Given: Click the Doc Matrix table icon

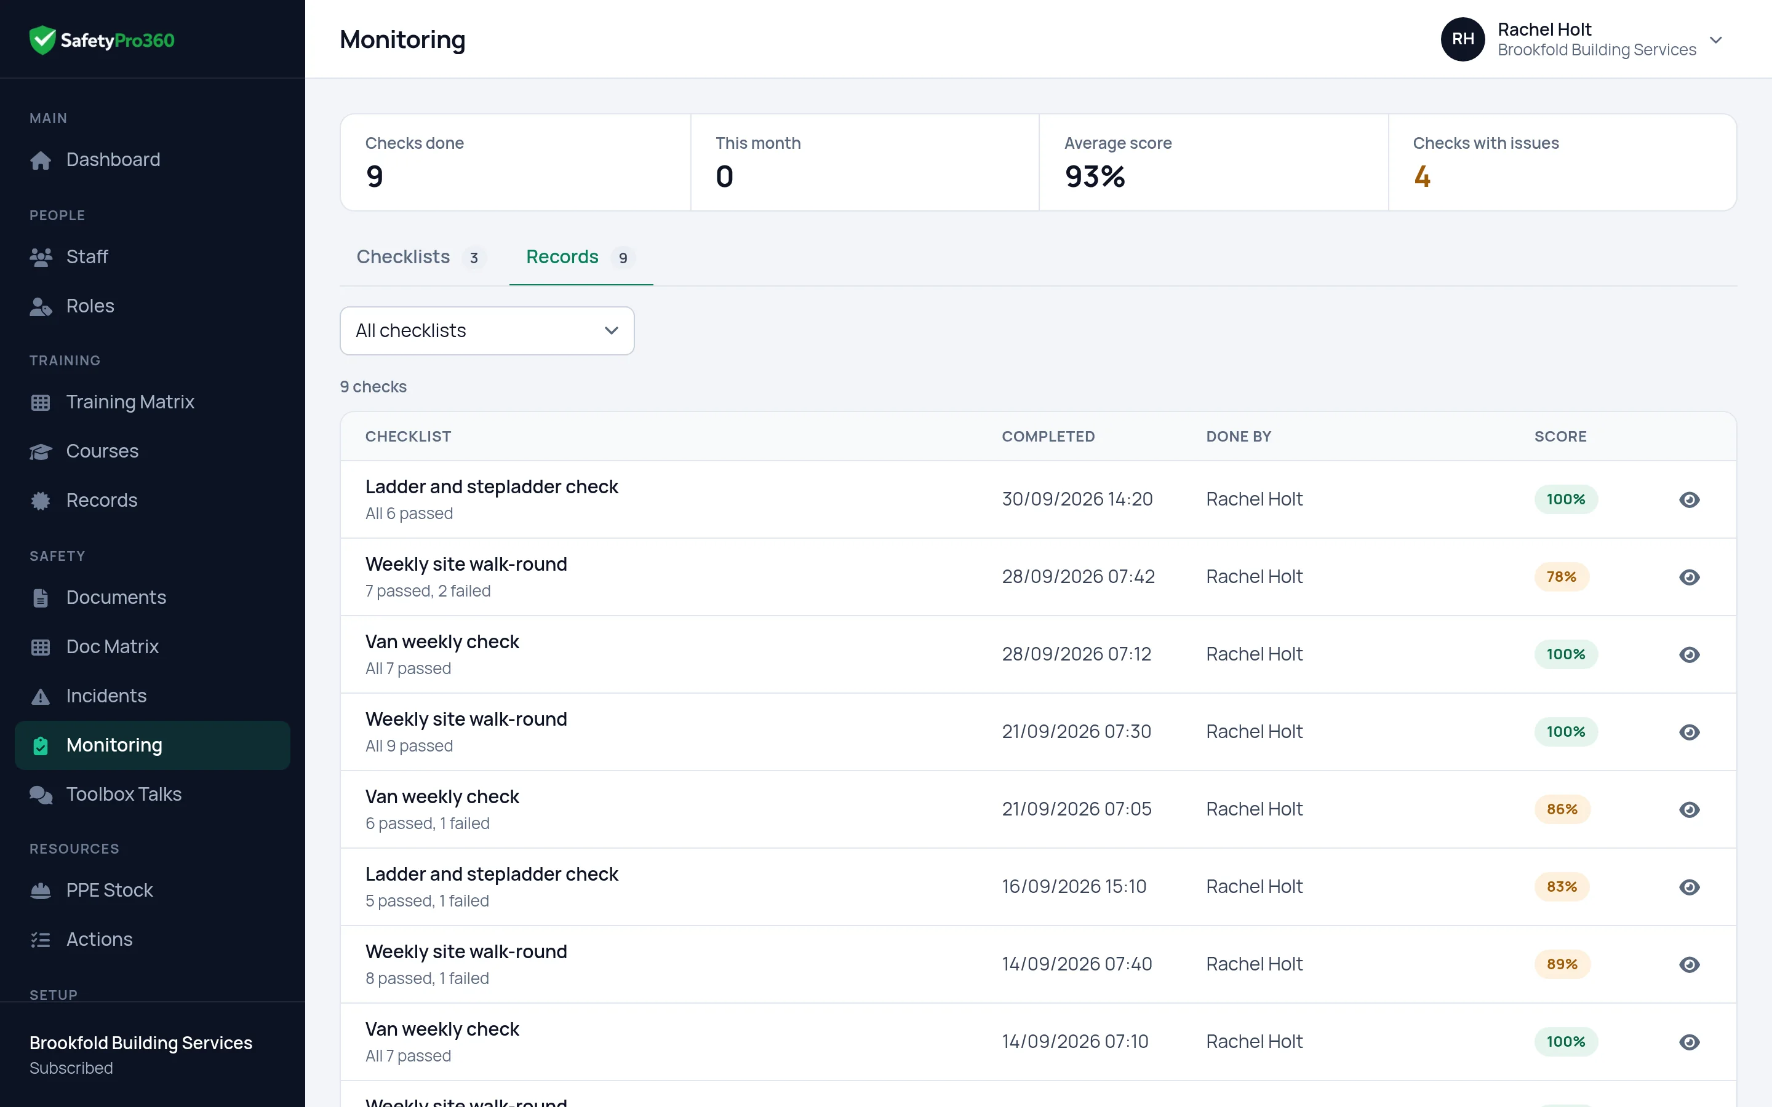Looking at the screenshot, I should (x=41, y=646).
